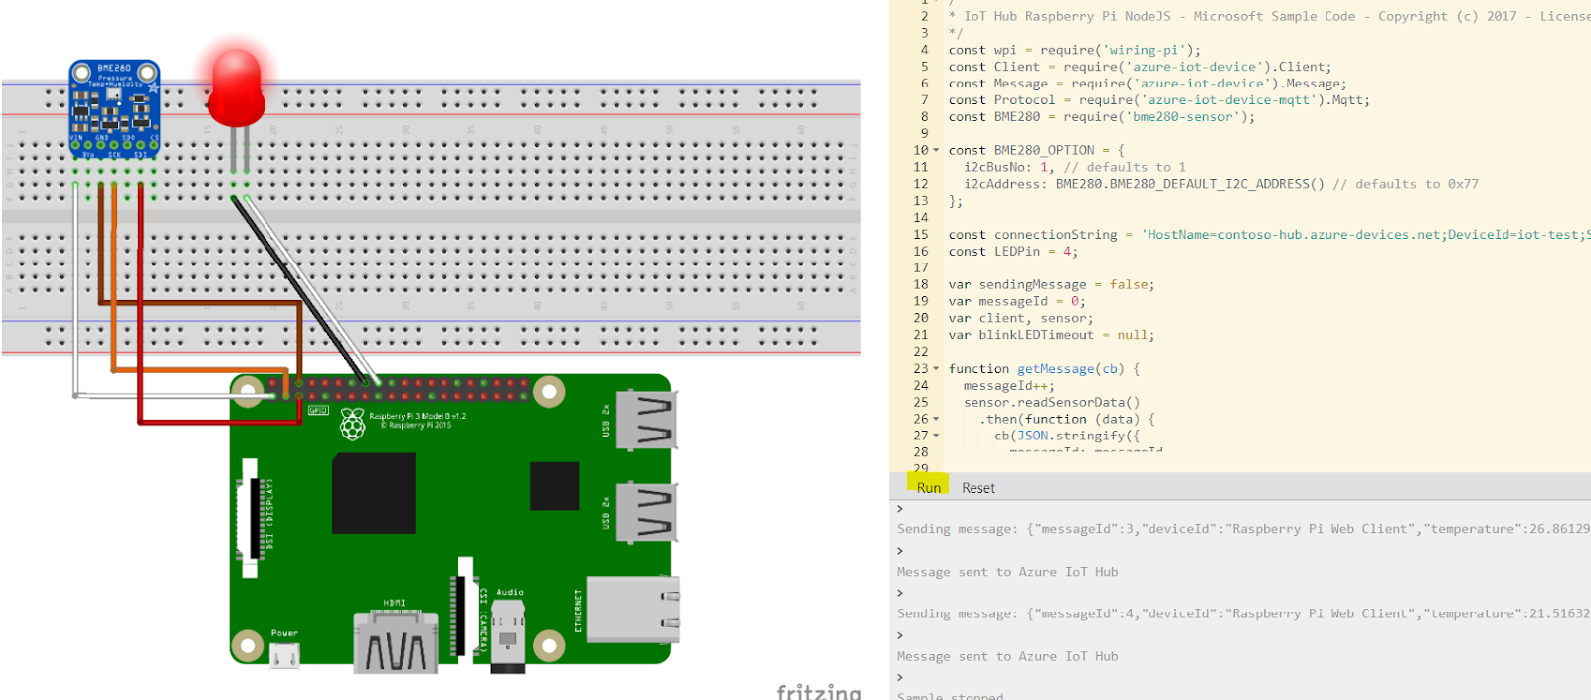This screenshot has height=700, width=1591.
Task: Click the Audio jack on the Pi
Action: (508, 636)
